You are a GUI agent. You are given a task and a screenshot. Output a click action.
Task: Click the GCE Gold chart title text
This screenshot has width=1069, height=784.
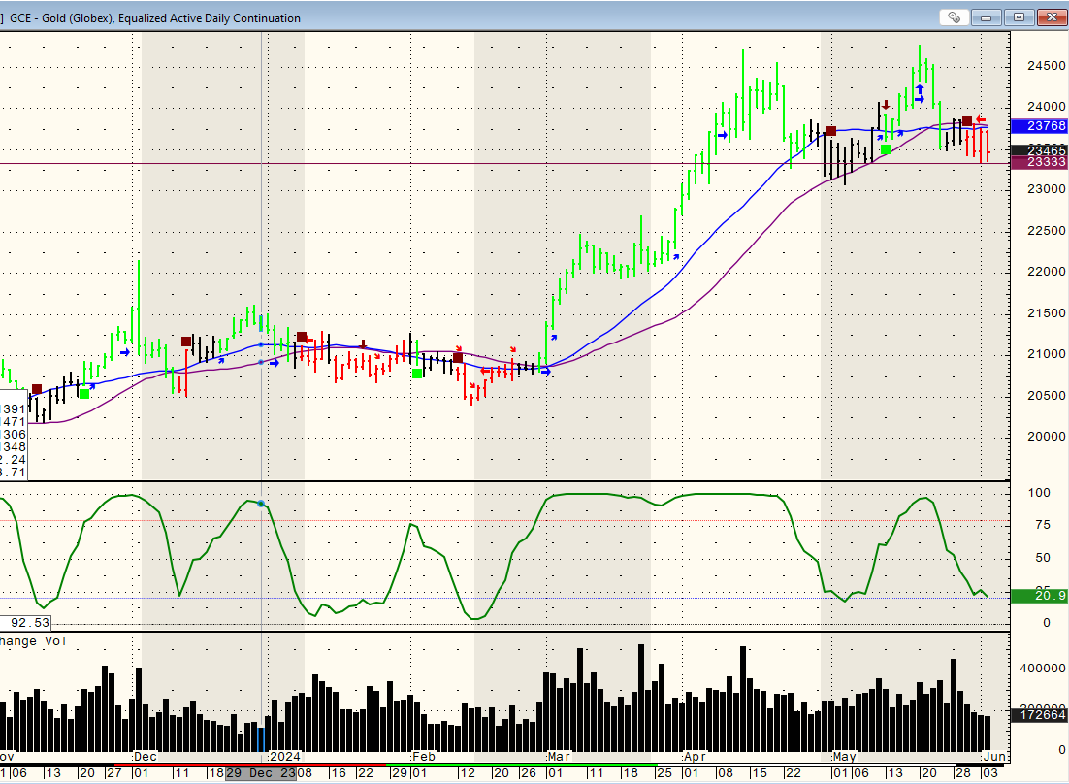(155, 18)
